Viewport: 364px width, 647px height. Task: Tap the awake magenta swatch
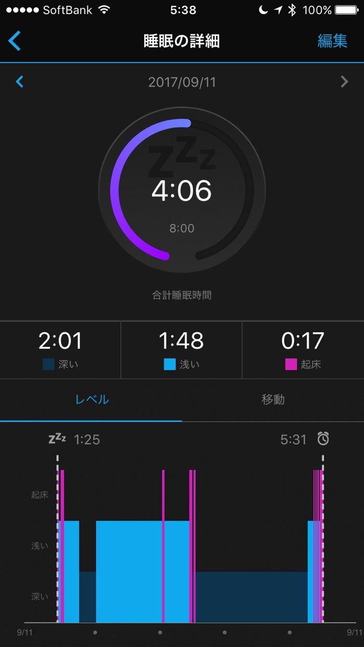(x=291, y=364)
